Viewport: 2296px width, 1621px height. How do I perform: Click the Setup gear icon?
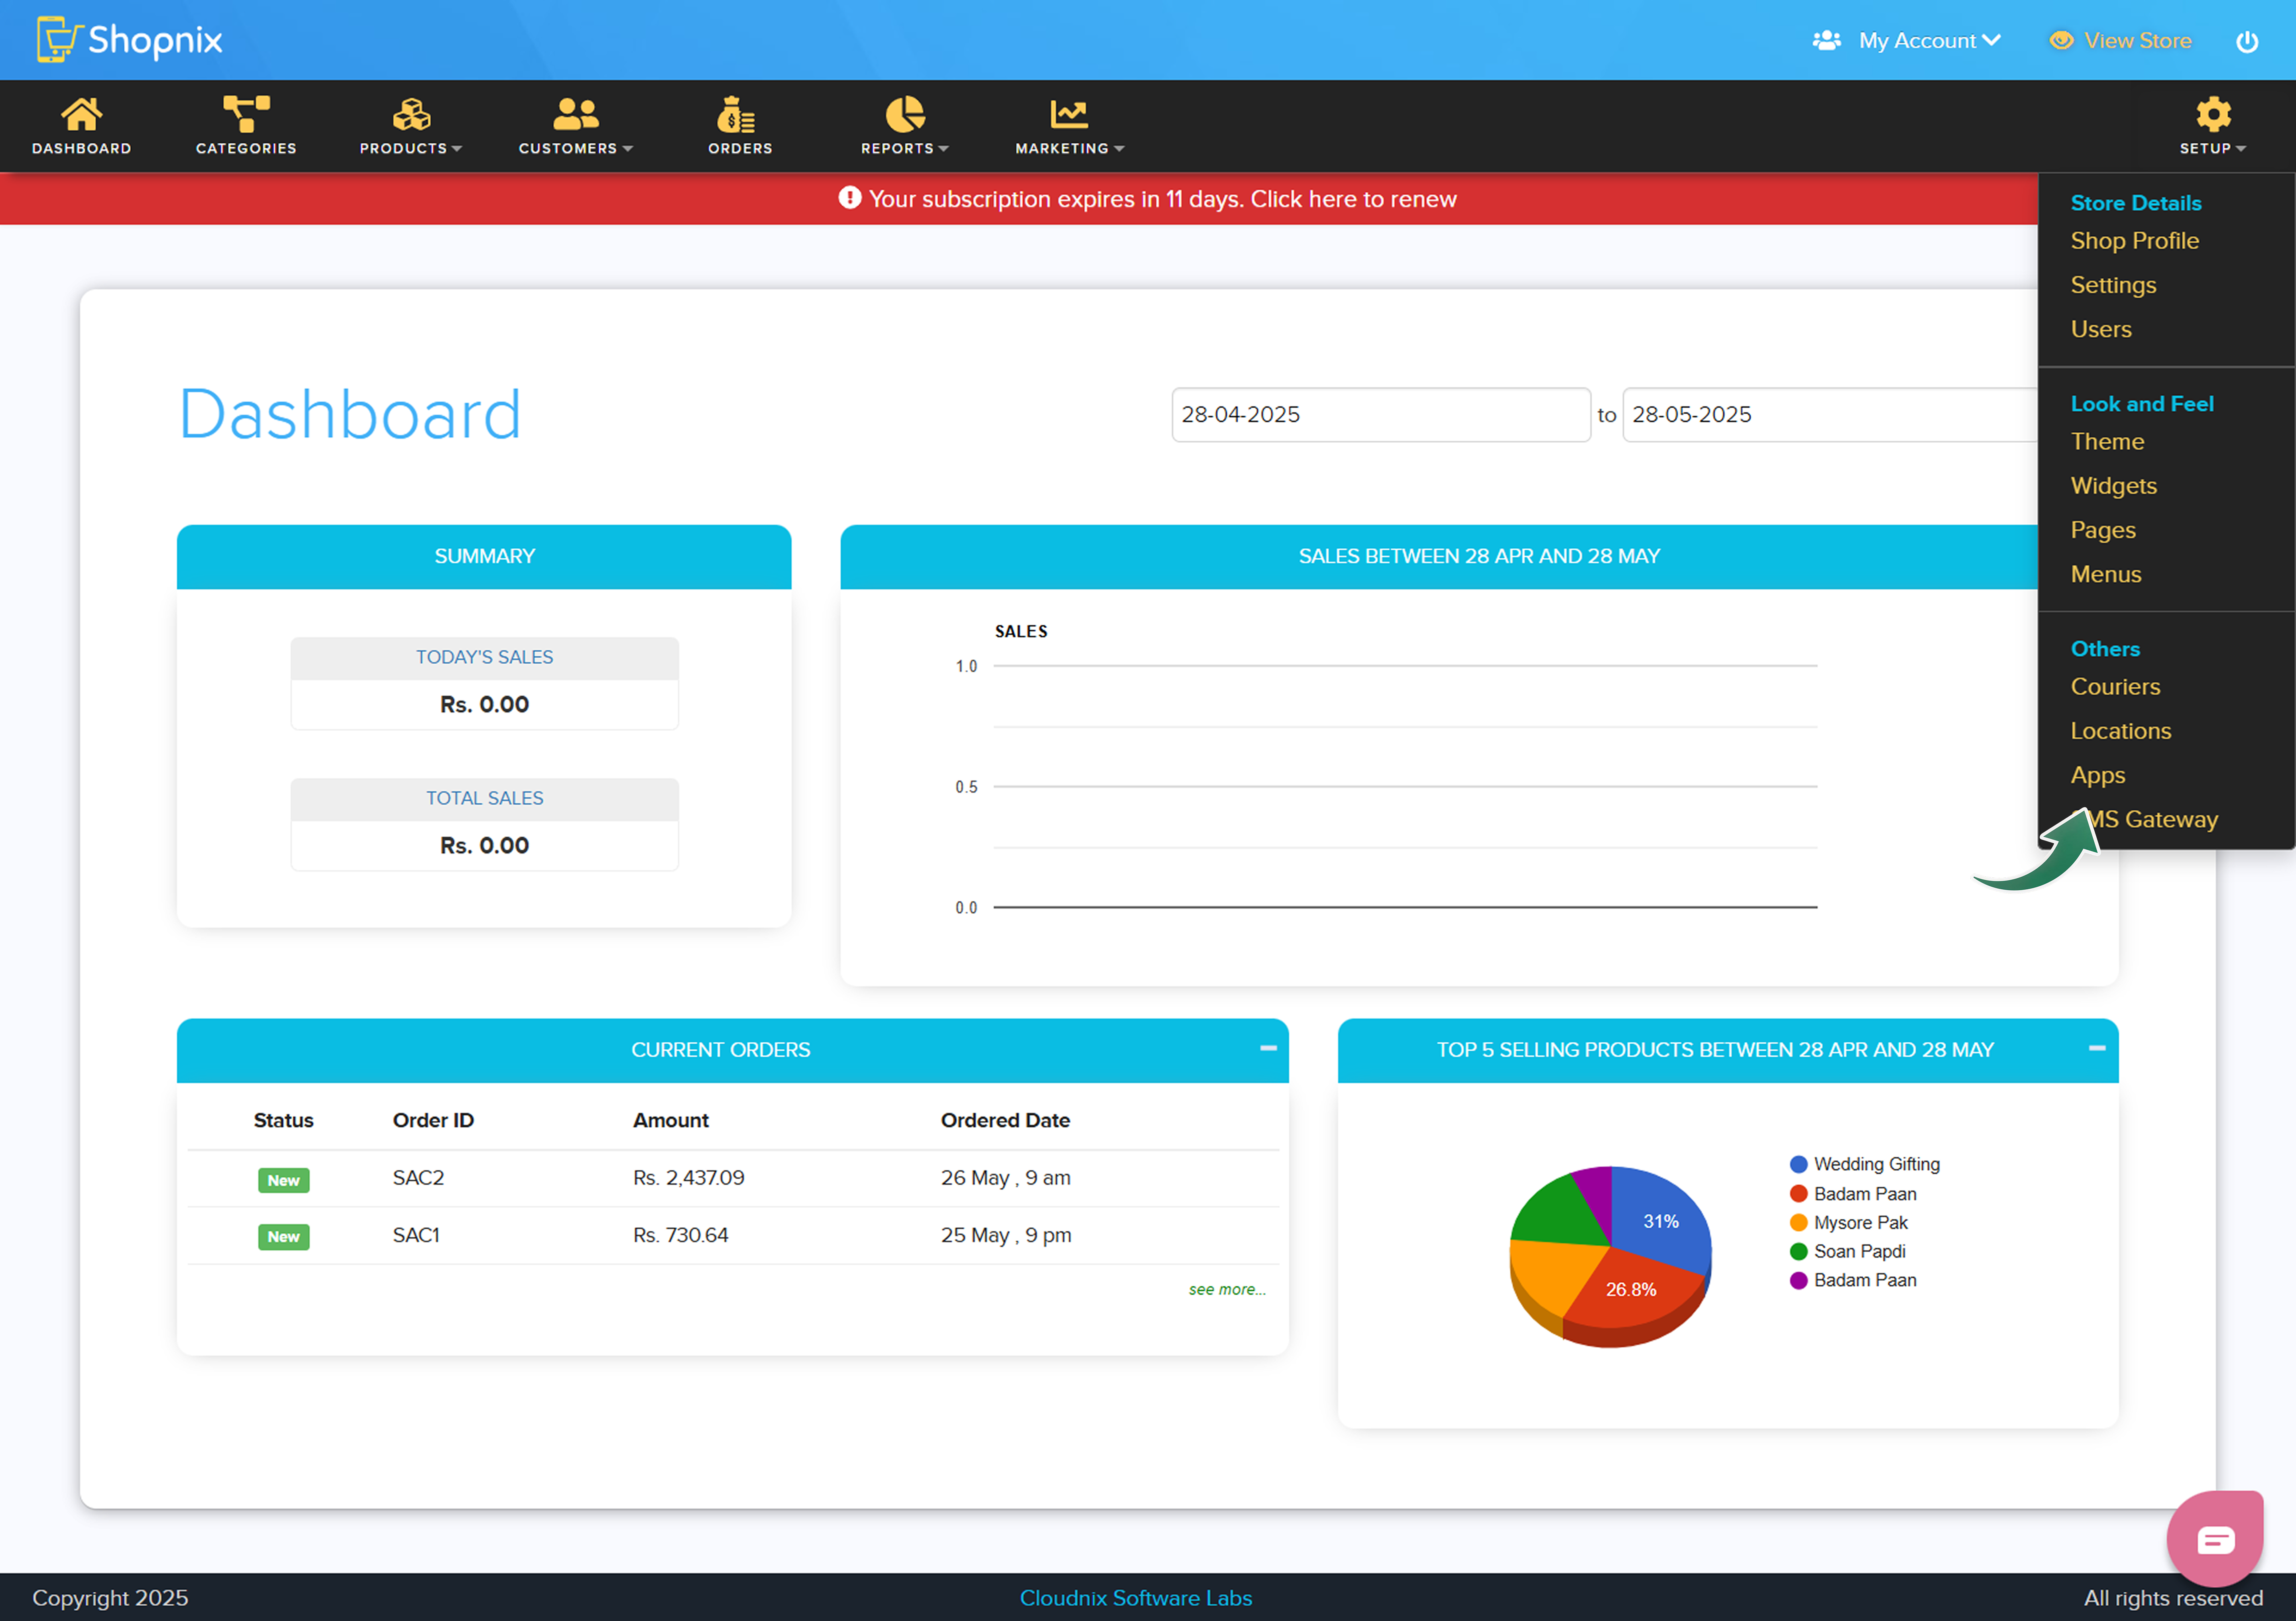pyautogui.click(x=2213, y=114)
